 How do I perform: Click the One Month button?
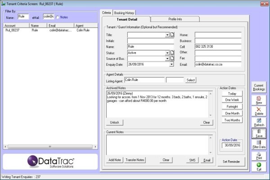[232, 113]
